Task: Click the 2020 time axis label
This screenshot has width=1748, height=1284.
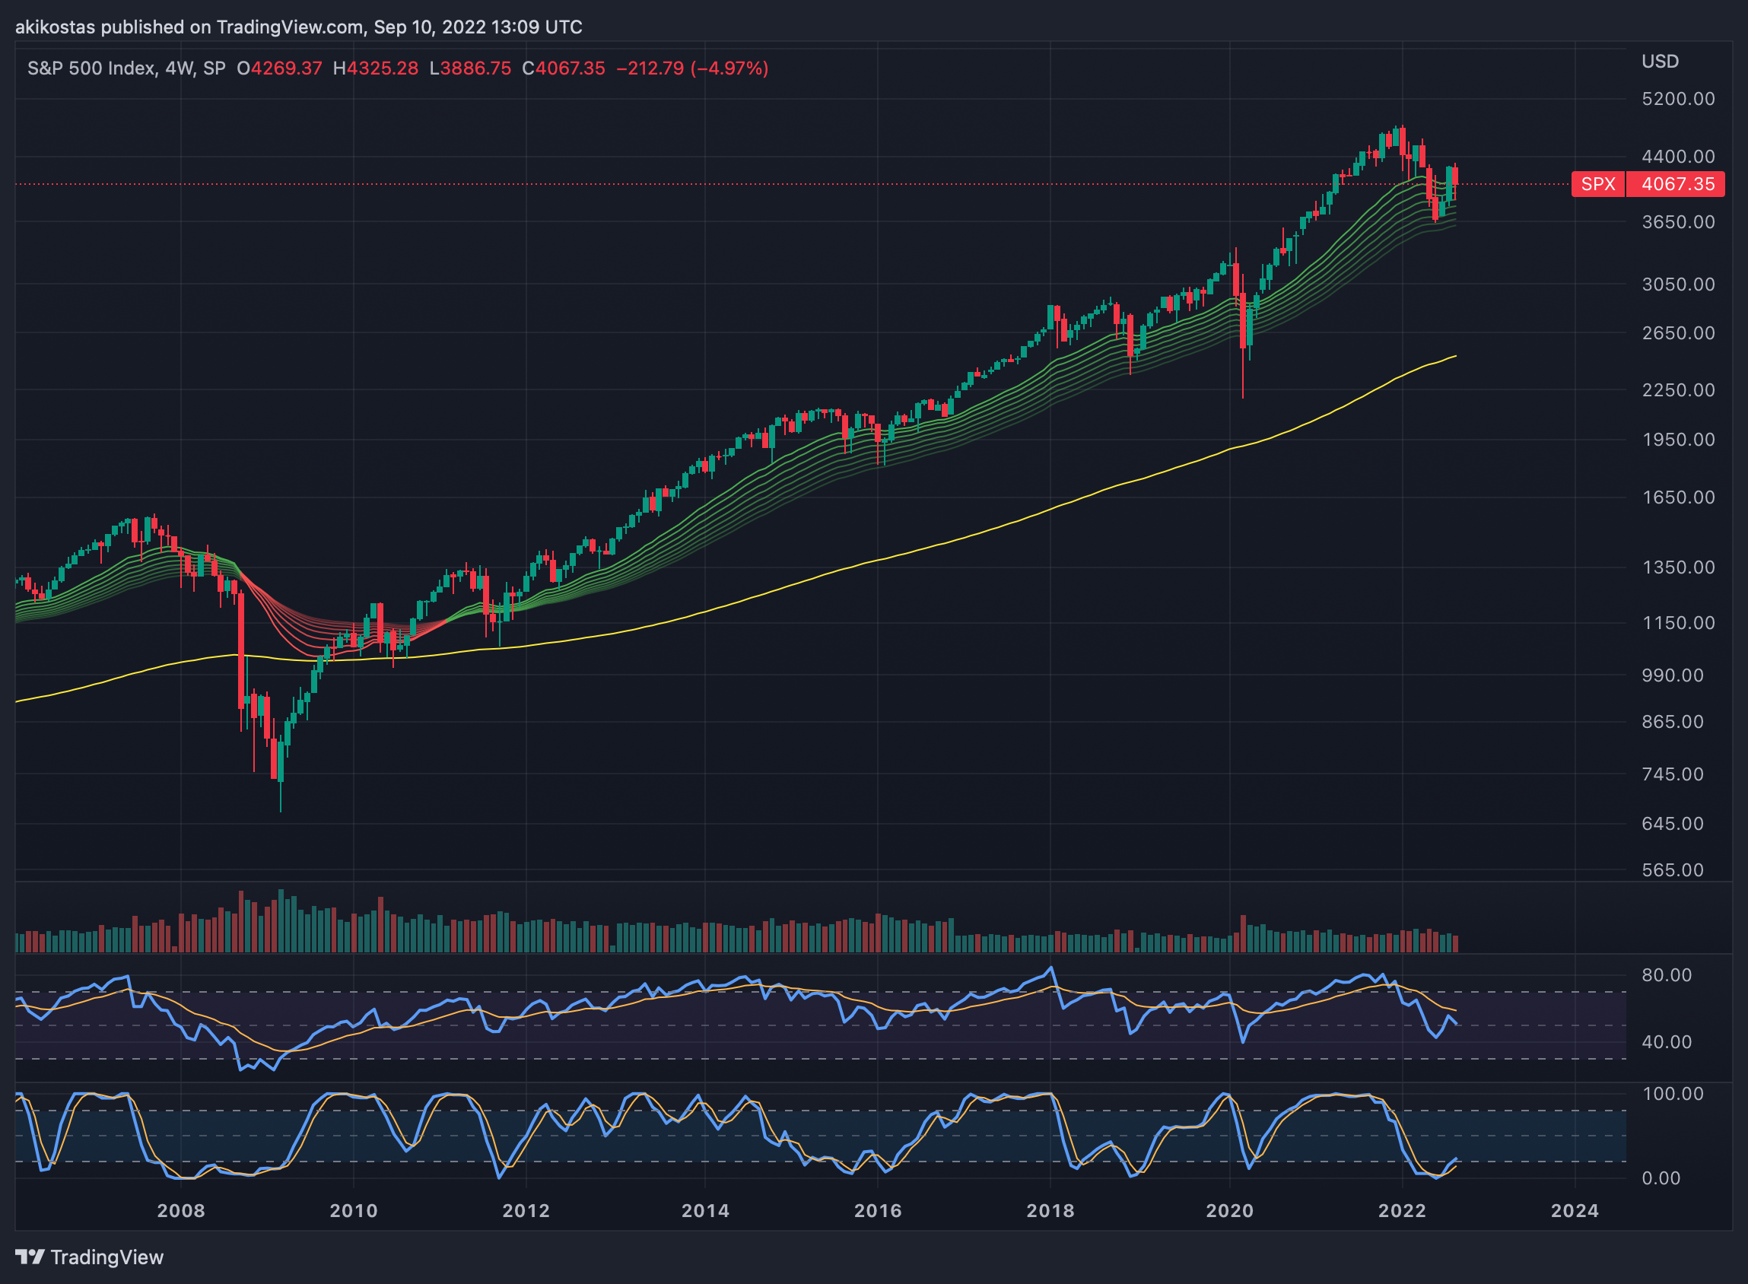Action: pyautogui.click(x=1230, y=1210)
